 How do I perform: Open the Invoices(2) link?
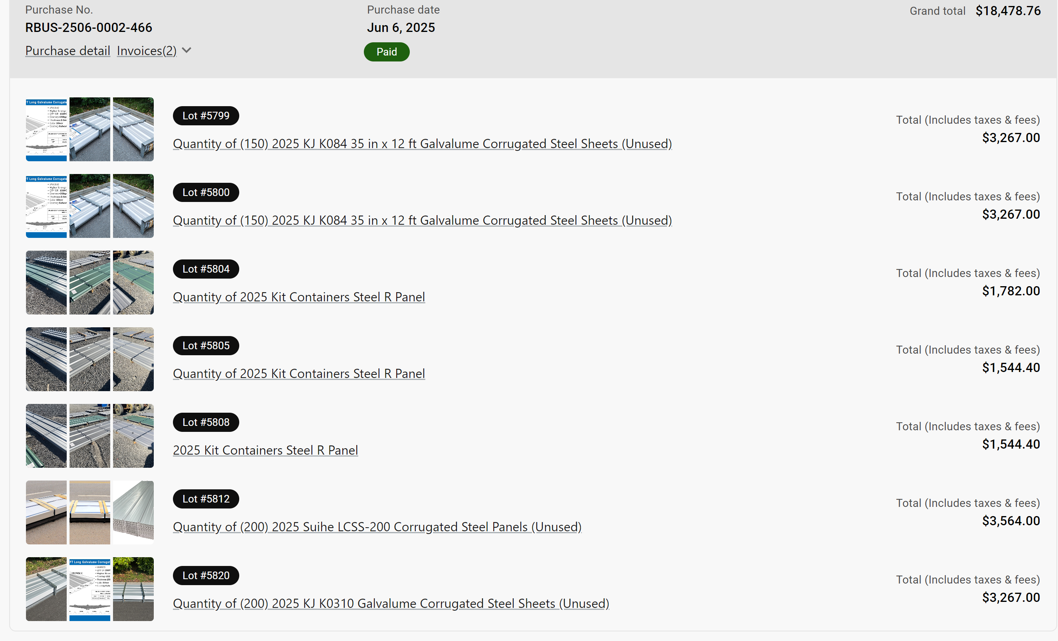coord(147,51)
